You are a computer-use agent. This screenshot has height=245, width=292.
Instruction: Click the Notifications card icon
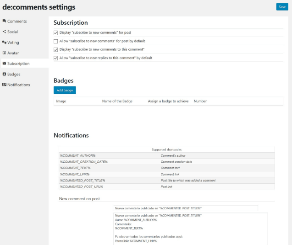coord(4,85)
